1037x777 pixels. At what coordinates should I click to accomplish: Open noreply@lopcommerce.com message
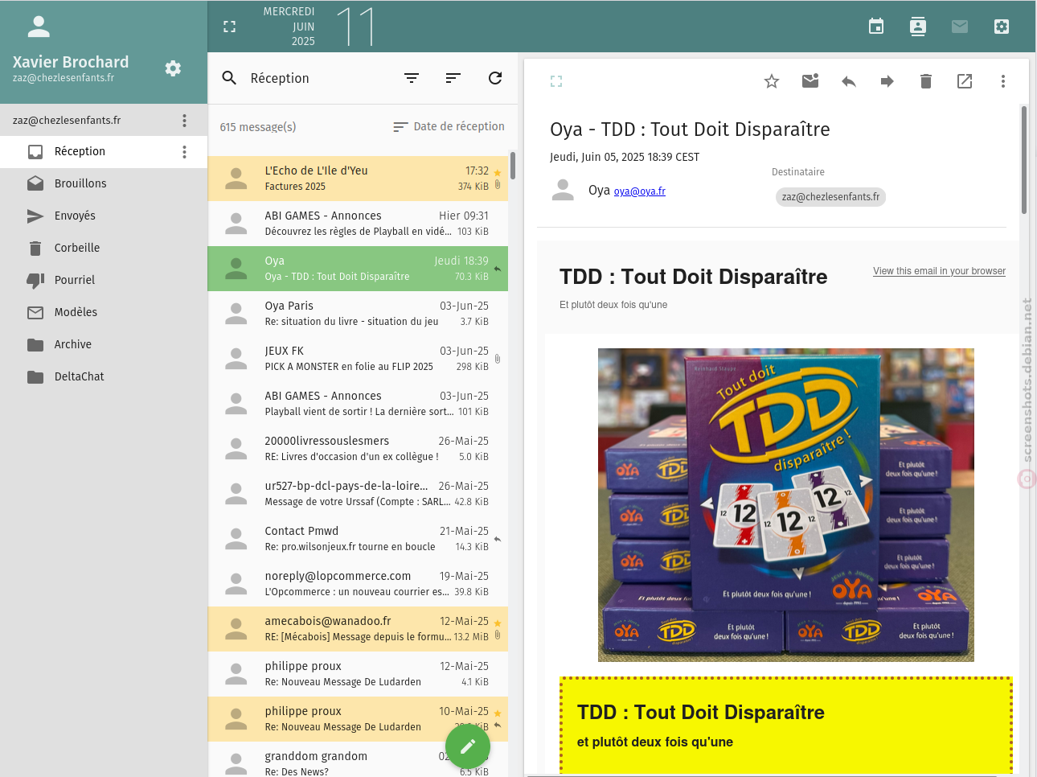[x=358, y=584]
